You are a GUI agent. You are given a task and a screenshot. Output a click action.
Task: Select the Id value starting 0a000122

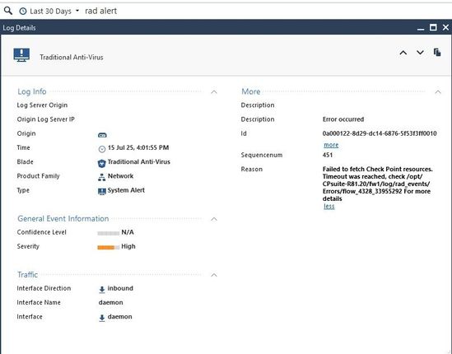click(380, 133)
